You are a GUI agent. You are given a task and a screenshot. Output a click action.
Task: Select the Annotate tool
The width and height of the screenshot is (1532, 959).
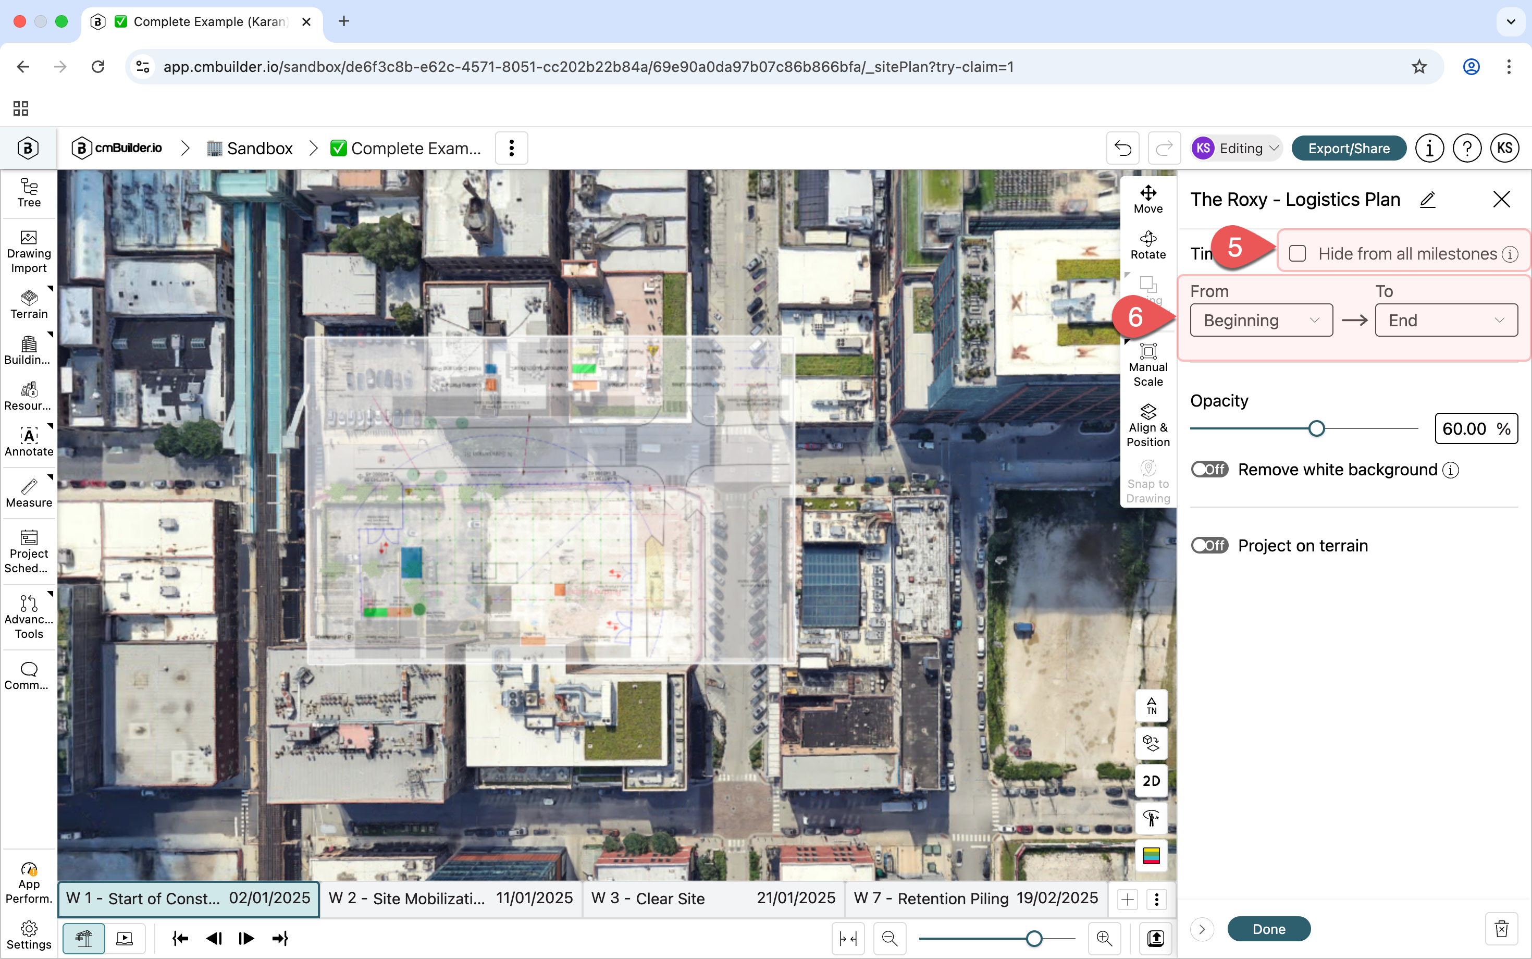point(29,442)
